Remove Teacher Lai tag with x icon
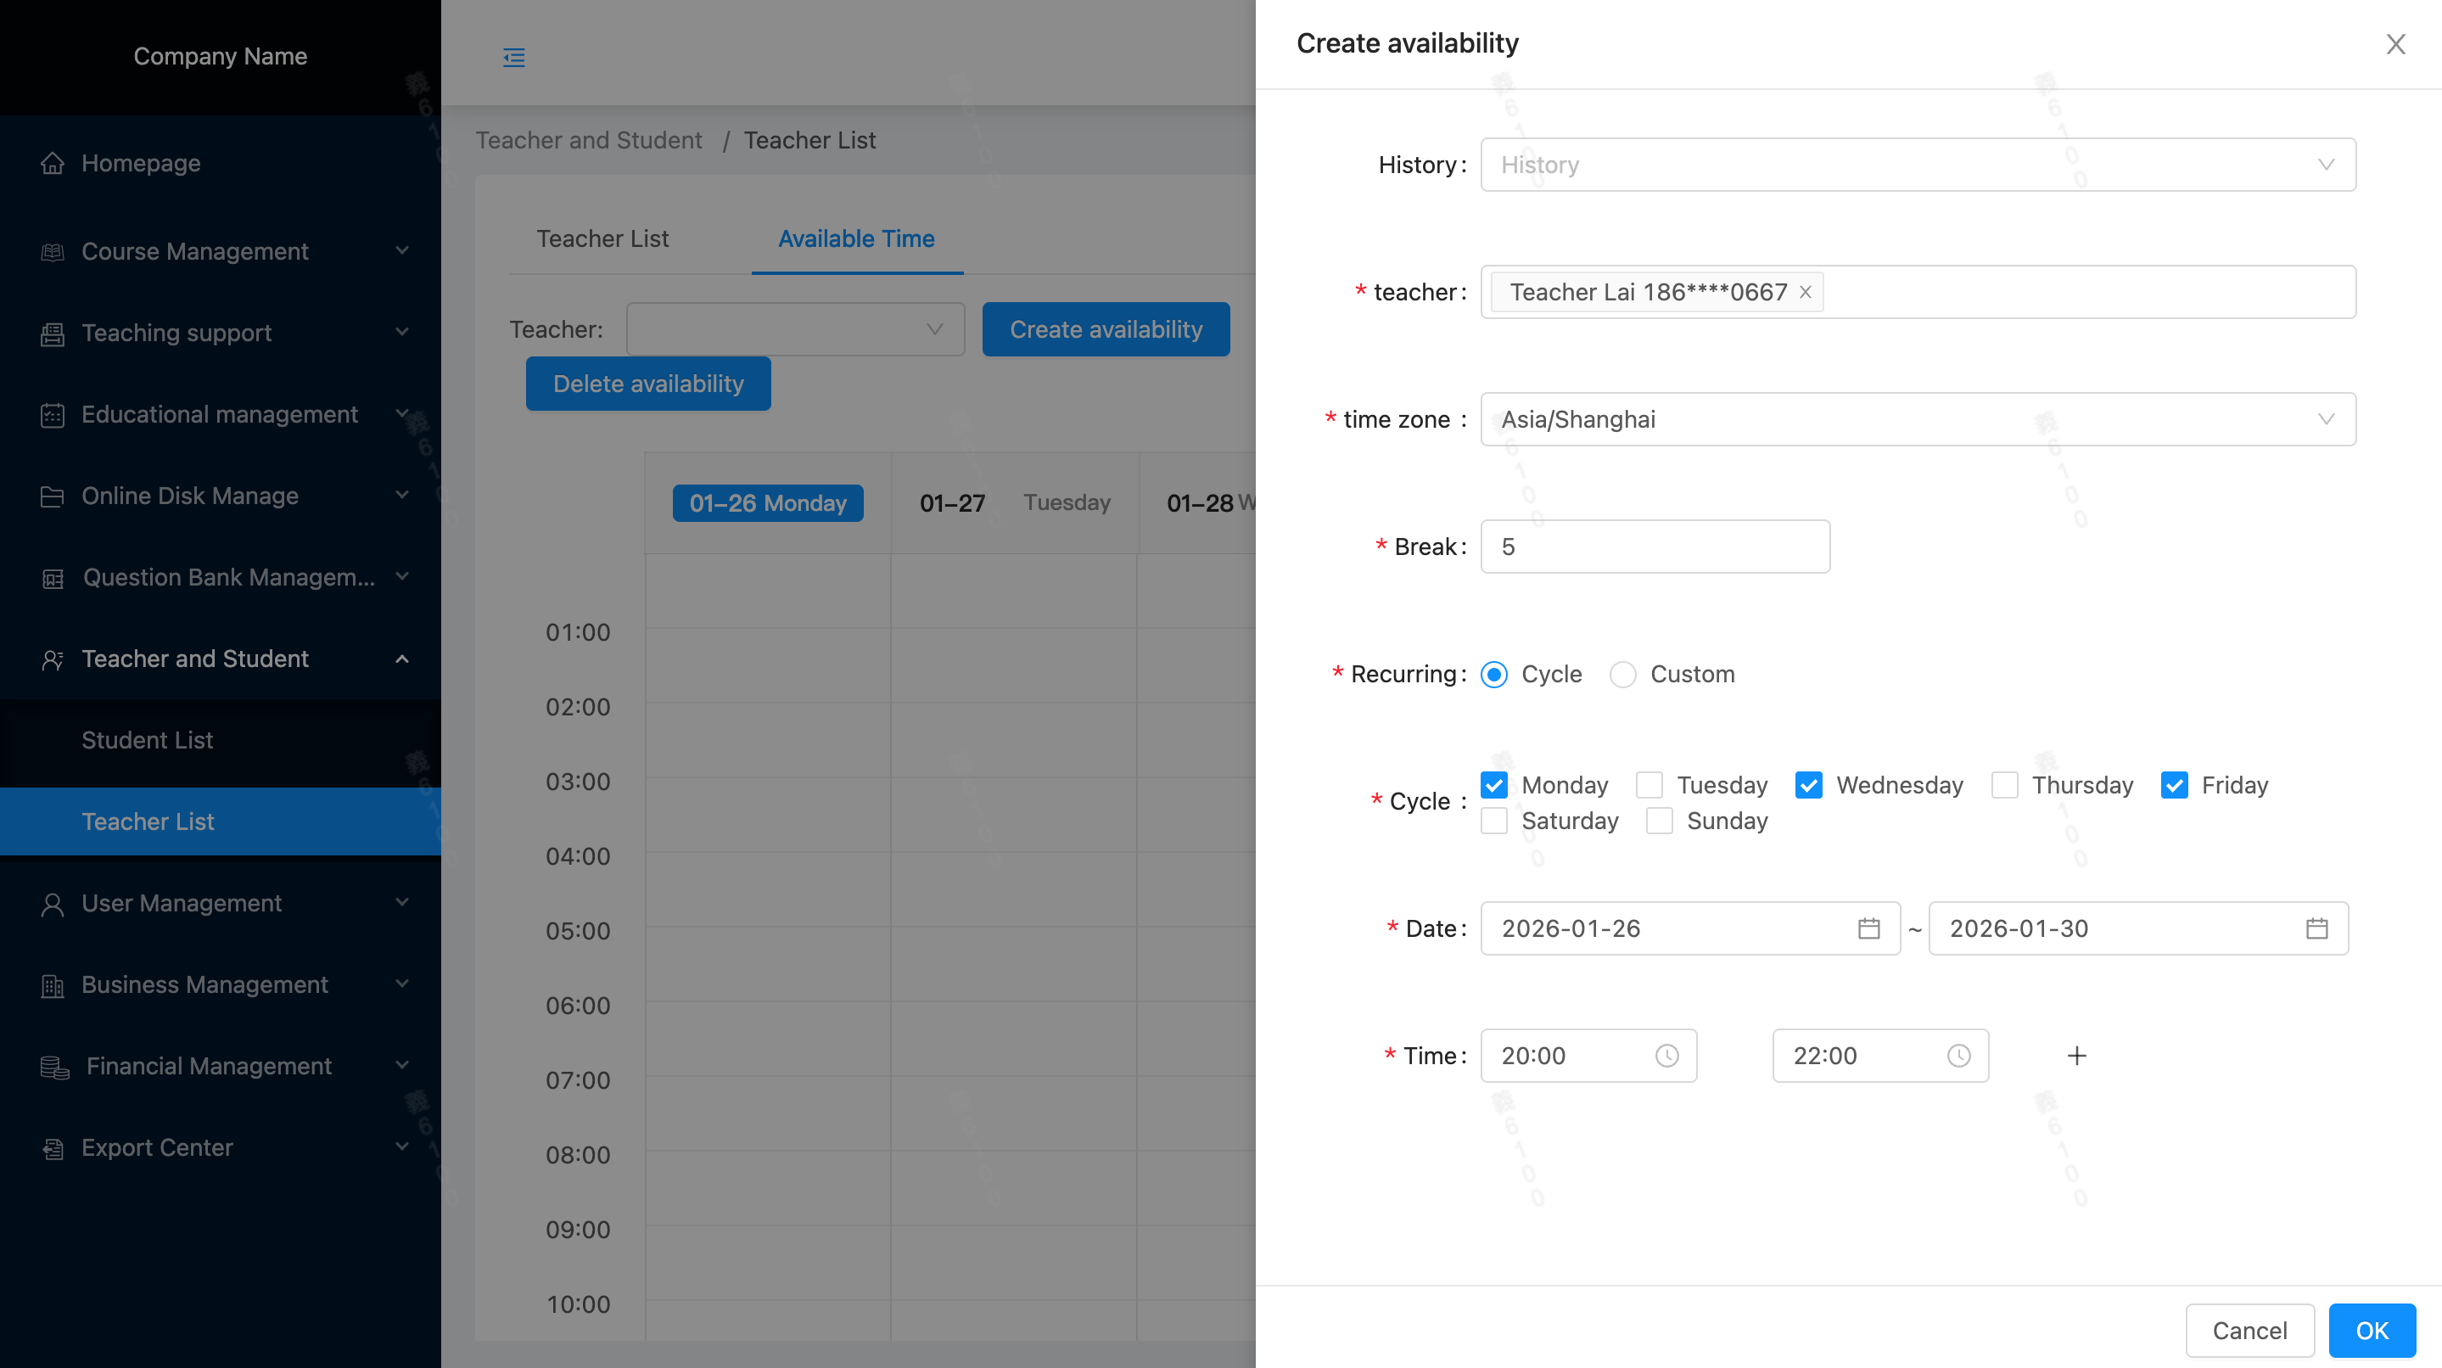 pos(1805,292)
